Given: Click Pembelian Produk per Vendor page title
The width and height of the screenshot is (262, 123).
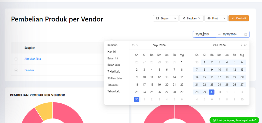Looking at the screenshot, I should (x=57, y=19).
